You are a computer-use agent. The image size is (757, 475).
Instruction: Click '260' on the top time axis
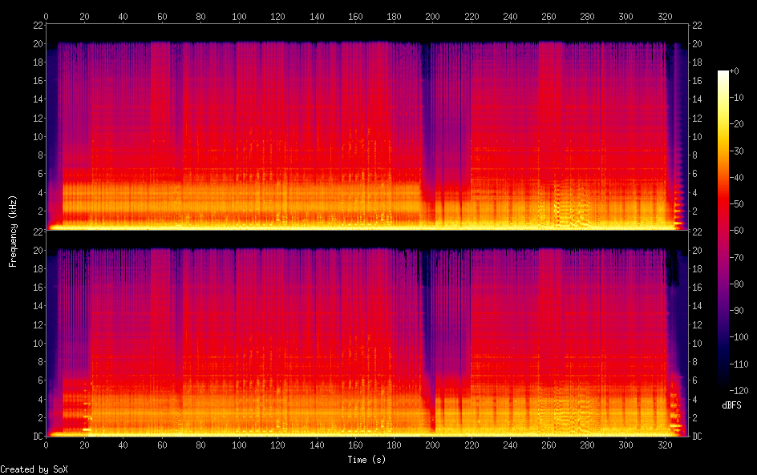point(549,16)
